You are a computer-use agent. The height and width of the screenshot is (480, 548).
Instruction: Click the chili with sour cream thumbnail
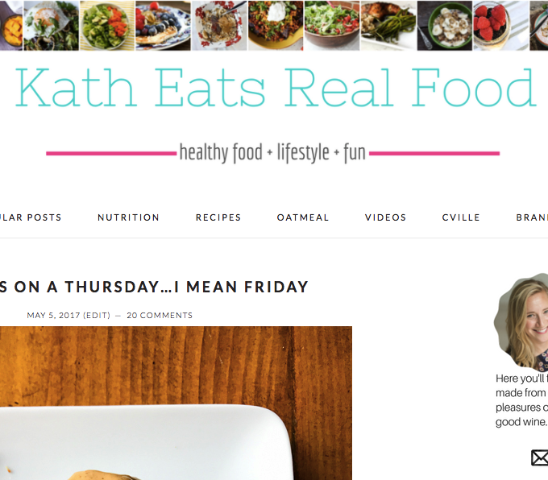click(x=276, y=26)
